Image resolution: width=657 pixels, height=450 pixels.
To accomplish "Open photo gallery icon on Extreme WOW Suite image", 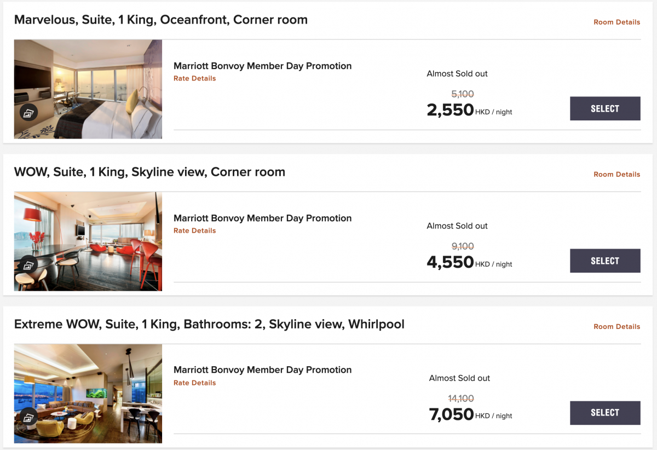I will coord(28,418).
